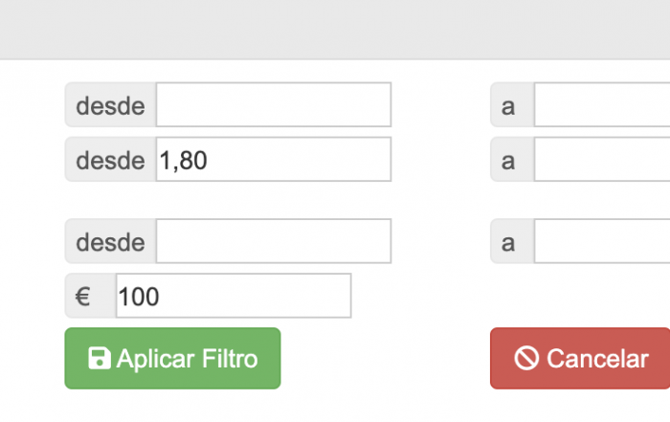Click the empty desde field in the third row
The height and width of the screenshot is (422, 670).
tap(274, 241)
